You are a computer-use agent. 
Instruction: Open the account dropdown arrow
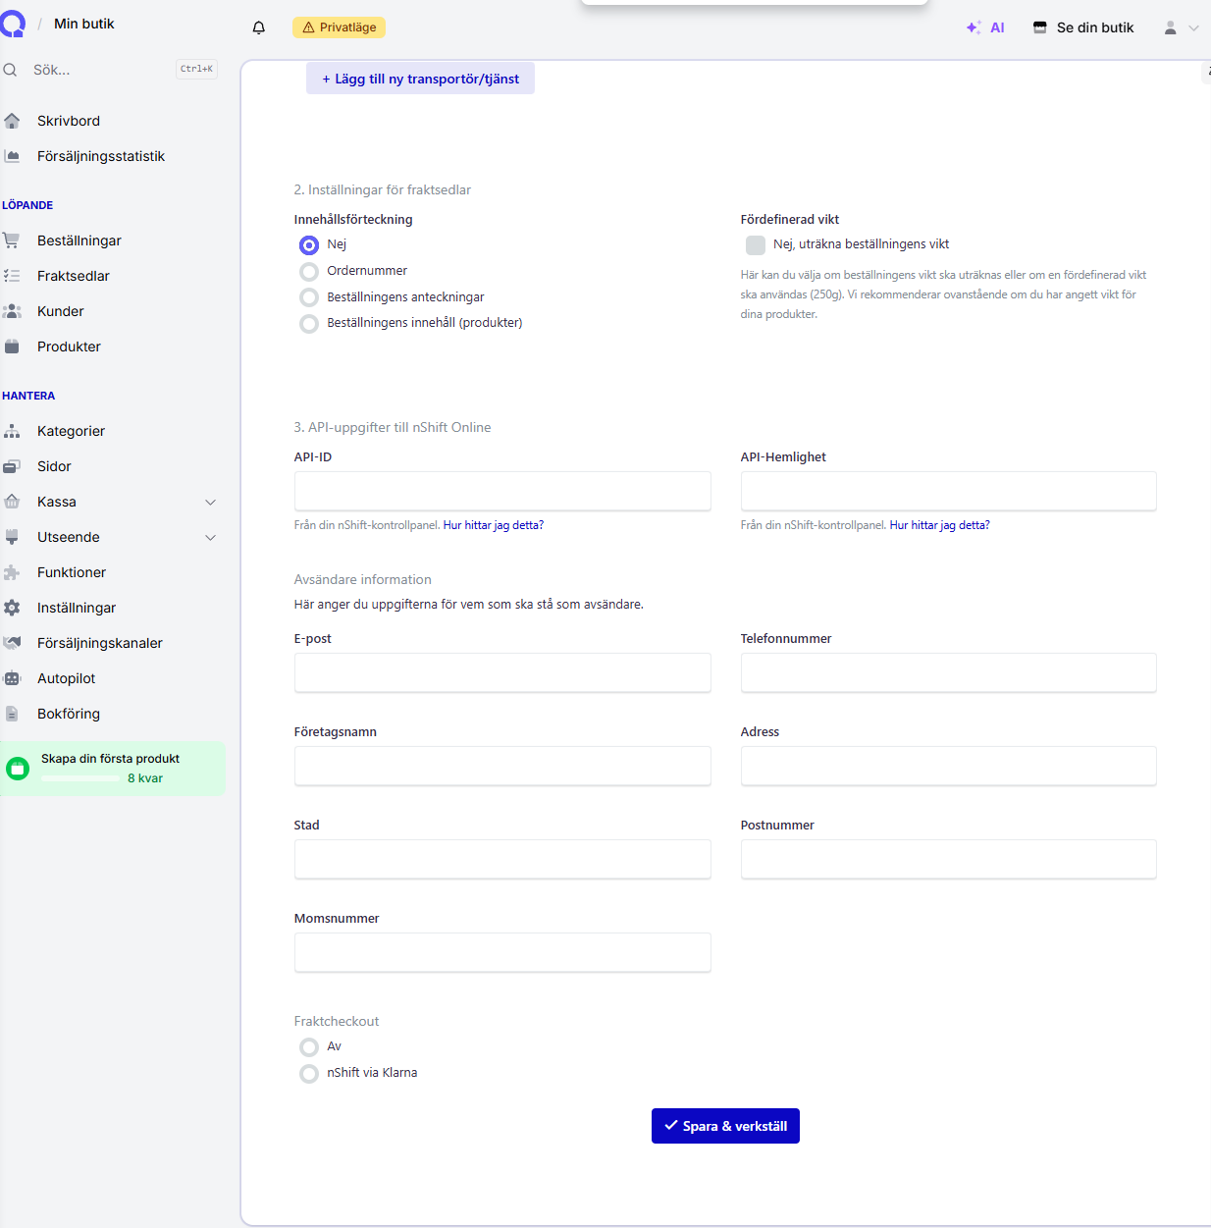coord(1193,27)
